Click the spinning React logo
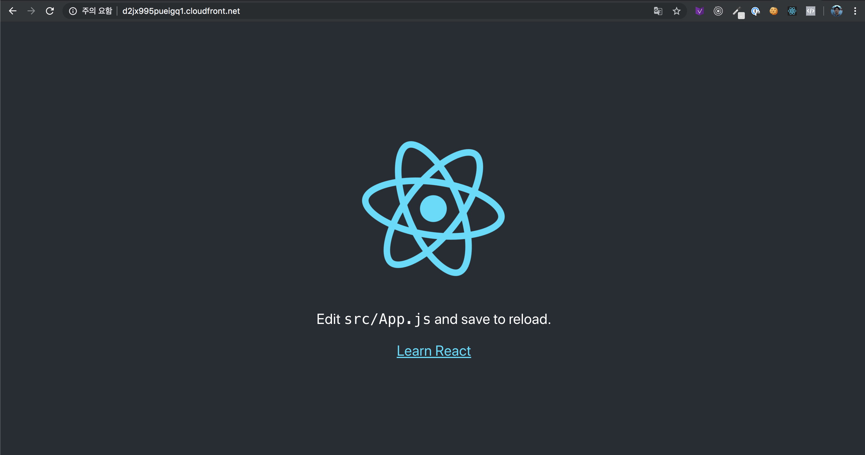 click(433, 208)
